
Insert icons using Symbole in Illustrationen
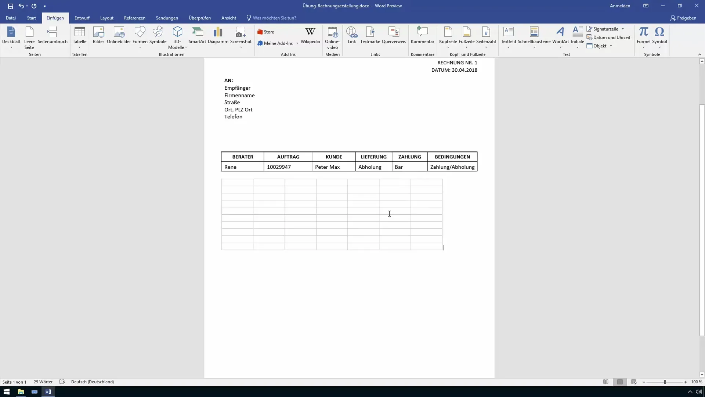pyautogui.click(x=158, y=36)
